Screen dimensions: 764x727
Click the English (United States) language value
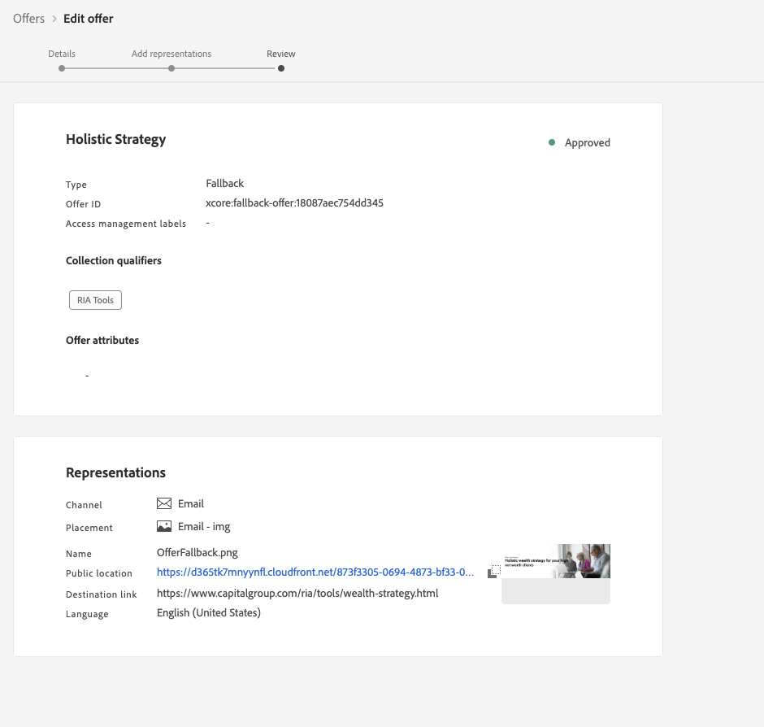(x=209, y=613)
